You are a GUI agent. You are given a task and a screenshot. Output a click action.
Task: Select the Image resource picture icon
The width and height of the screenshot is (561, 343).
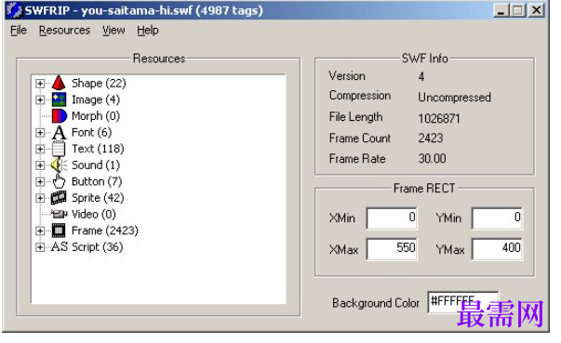[59, 99]
